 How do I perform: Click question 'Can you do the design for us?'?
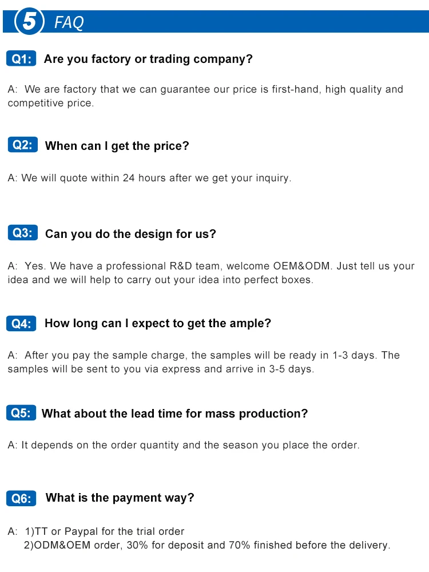[x=130, y=234]
